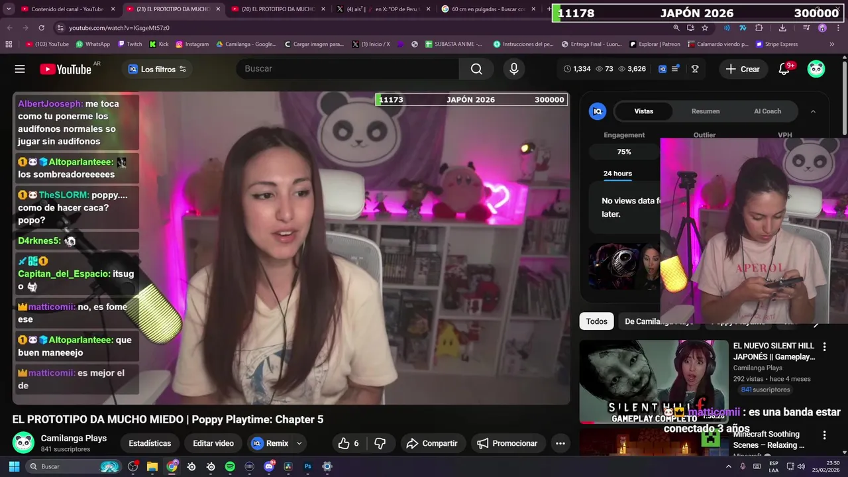Select the 24 hours tab in vidIQ
The image size is (848, 477).
617,174
